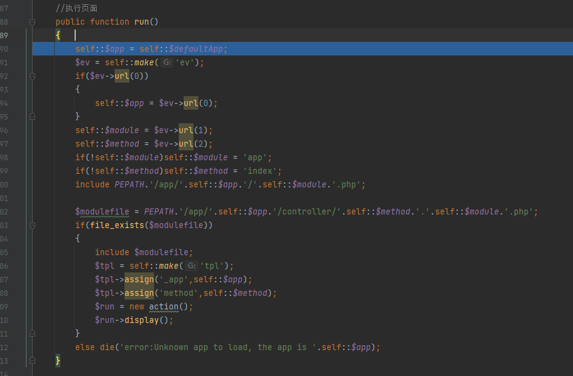573x376 pixels.
Task: Click assign in the 'method' line
Action: tap(139, 293)
